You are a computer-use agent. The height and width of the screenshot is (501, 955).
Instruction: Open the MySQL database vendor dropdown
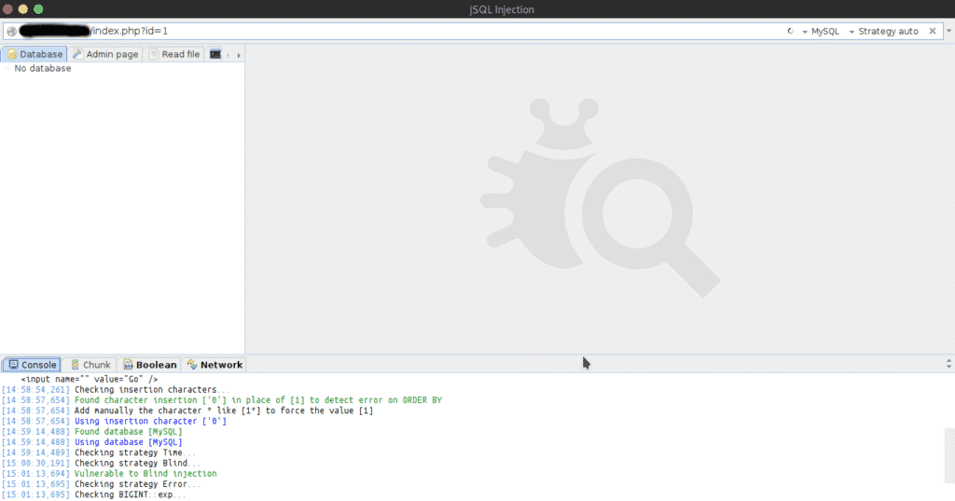click(x=821, y=32)
